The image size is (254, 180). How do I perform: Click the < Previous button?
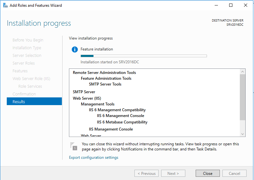[x=146, y=173]
